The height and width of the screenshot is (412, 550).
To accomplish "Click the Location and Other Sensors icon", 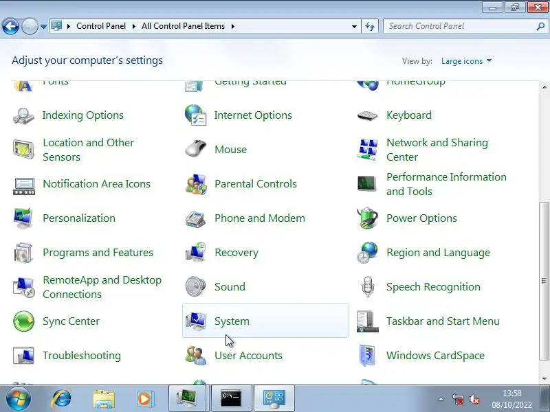I will point(23,150).
